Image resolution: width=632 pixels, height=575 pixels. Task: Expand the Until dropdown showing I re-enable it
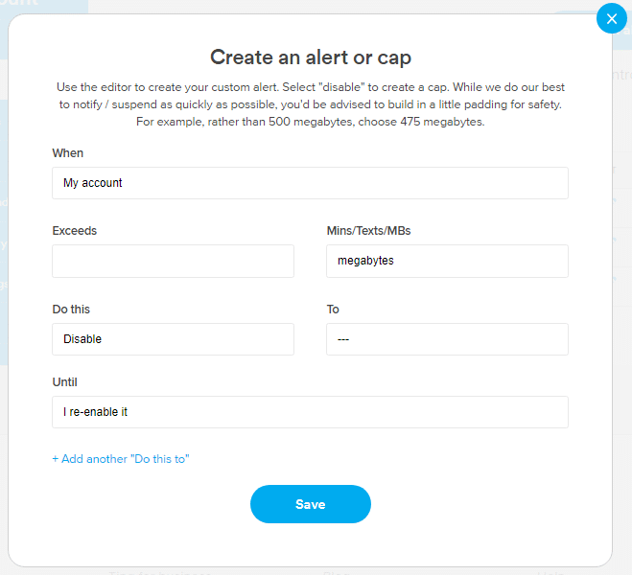tap(310, 412)
